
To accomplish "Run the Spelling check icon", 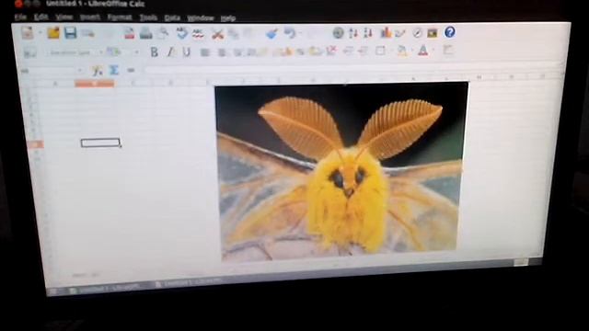I will pos(182,33).
